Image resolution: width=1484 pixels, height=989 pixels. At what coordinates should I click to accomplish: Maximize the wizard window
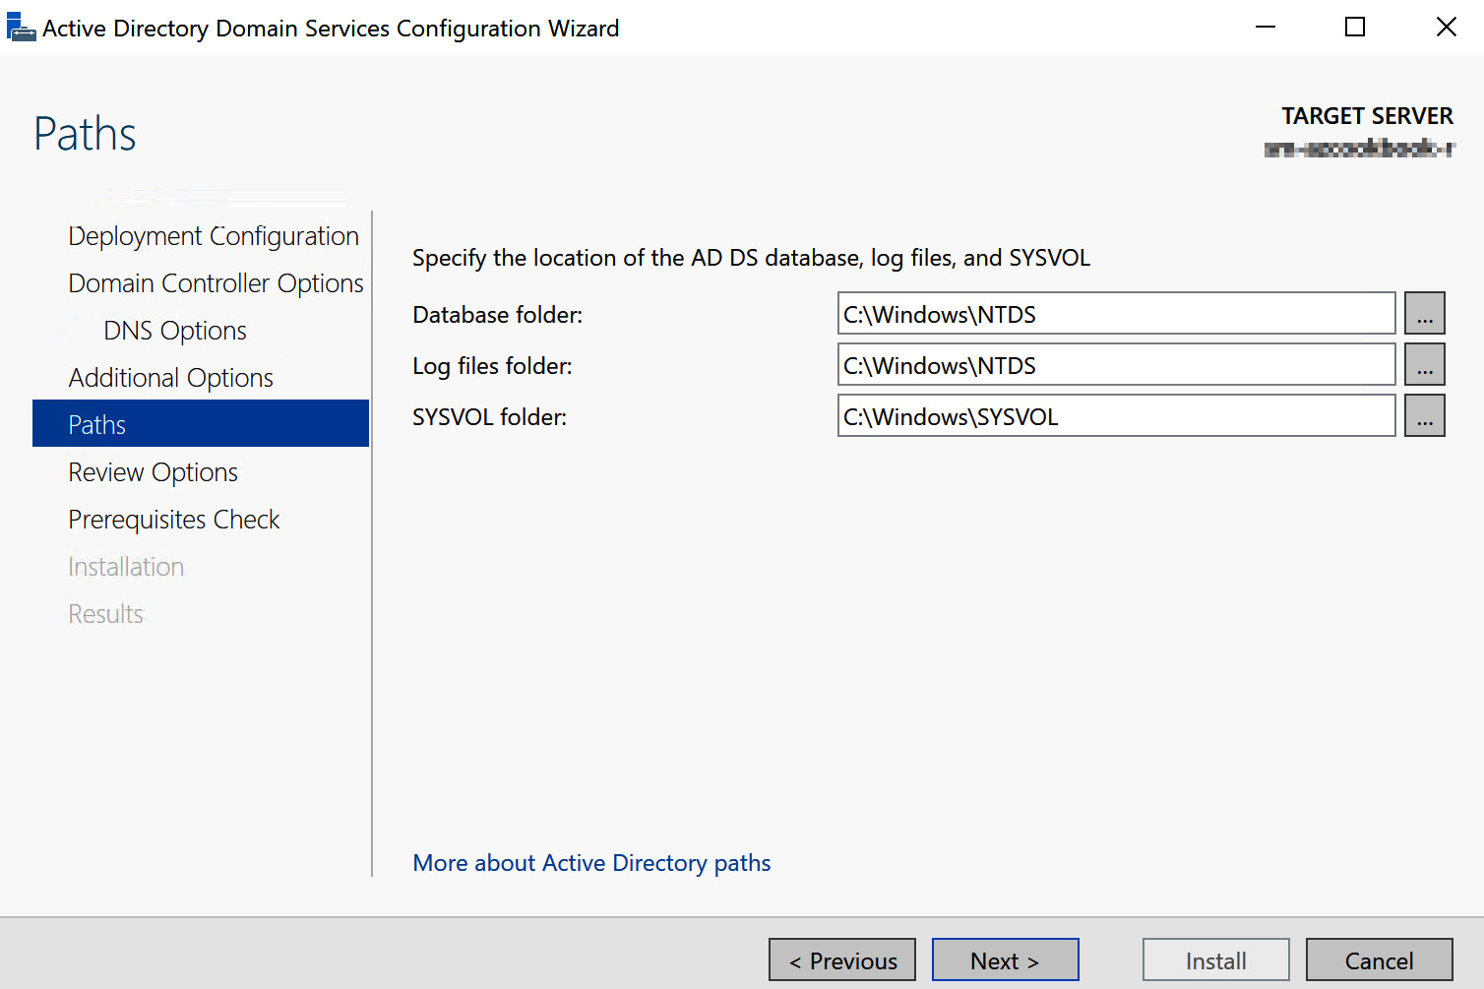click(x=1355, y=28)
